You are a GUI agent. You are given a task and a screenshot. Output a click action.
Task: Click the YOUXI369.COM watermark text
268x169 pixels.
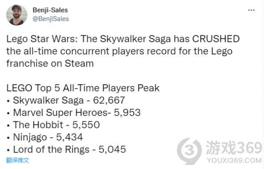point(234,161)
